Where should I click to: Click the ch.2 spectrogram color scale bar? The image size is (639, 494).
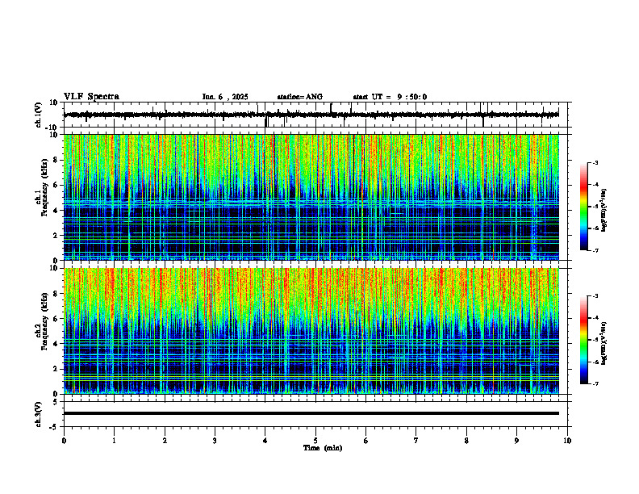tap(584, 340)
